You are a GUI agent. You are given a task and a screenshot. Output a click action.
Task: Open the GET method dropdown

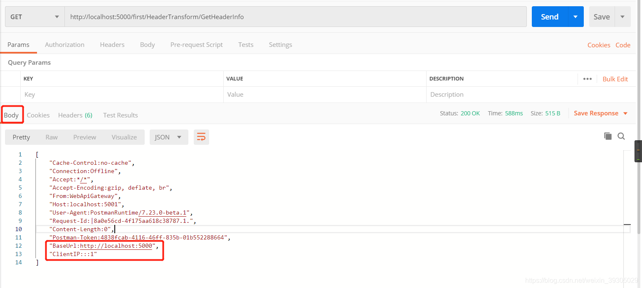click(x=35, y=17)
